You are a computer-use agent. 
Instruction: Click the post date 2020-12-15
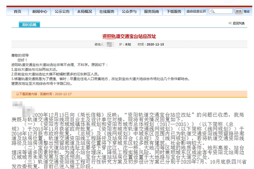[155, 44]
